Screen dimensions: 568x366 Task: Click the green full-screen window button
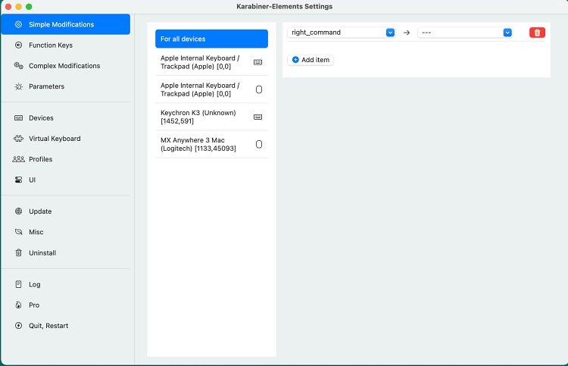(29, 7)
